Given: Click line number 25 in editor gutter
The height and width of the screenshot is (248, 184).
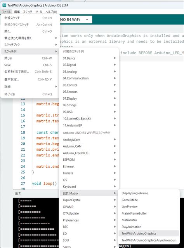Looking at the screenshot, I should coord(23,172).
